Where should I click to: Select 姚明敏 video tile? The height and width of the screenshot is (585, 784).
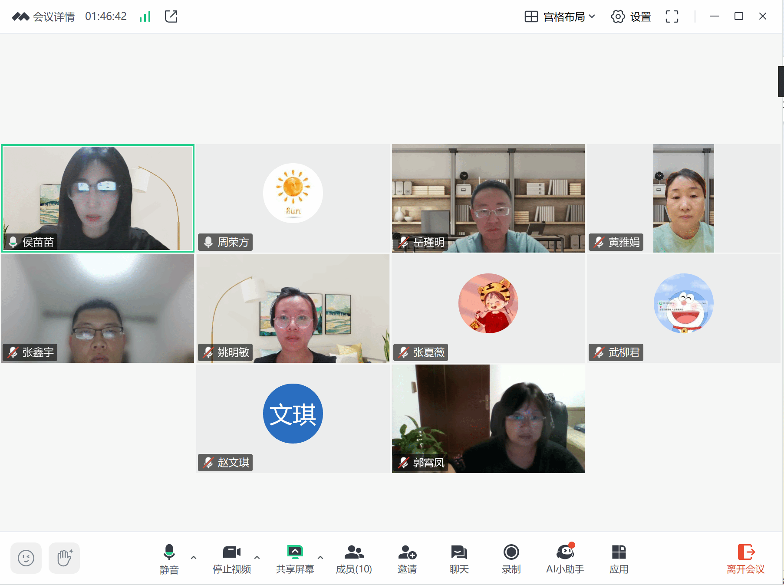coord(293,309)
